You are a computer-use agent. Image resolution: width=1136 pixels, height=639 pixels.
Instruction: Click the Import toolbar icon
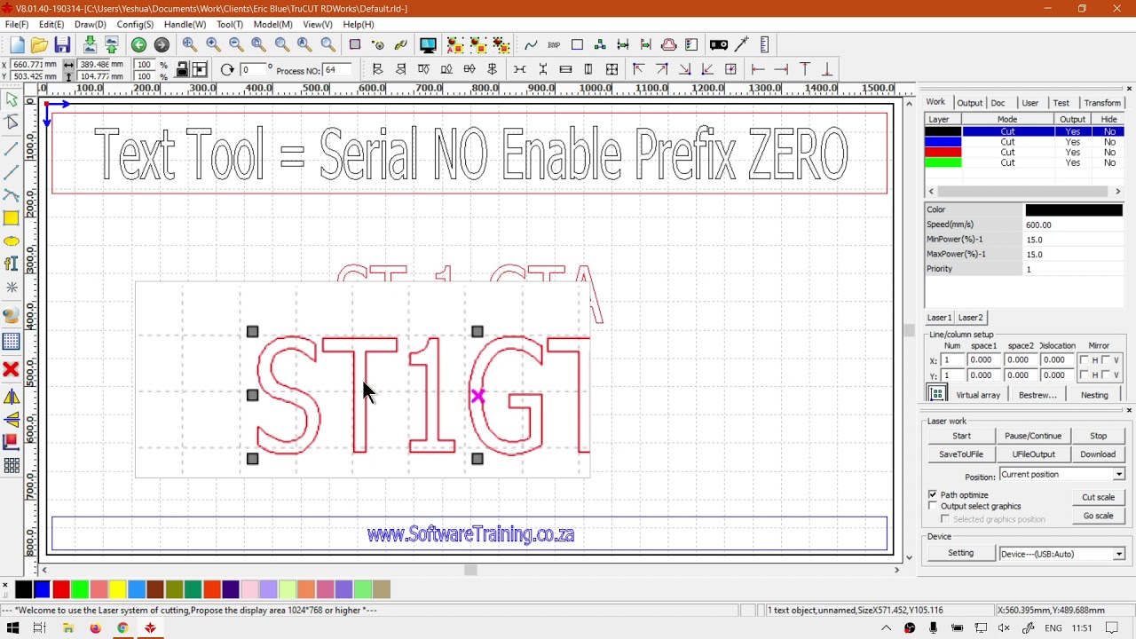[90, 45]
